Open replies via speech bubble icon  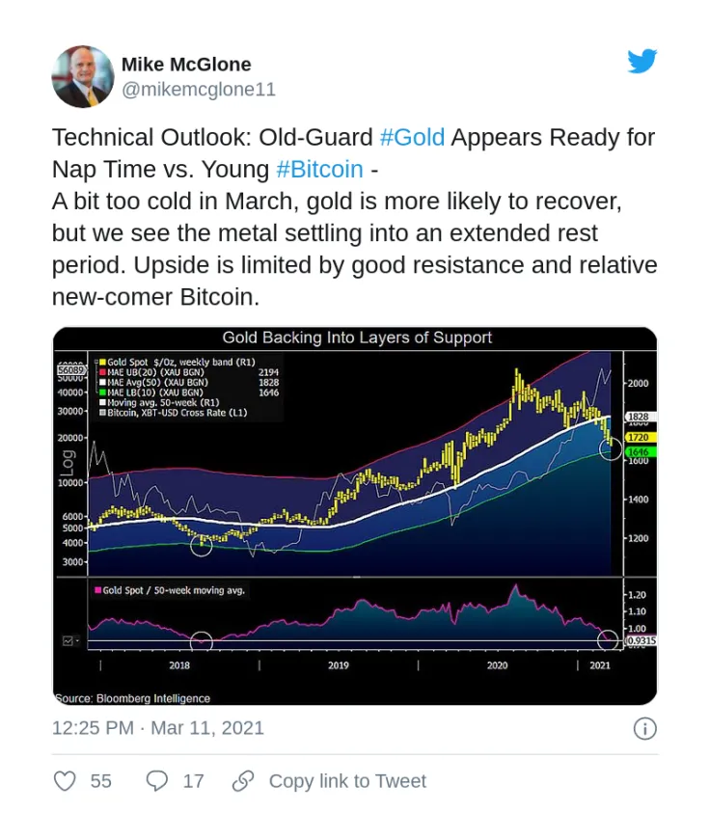157,781
